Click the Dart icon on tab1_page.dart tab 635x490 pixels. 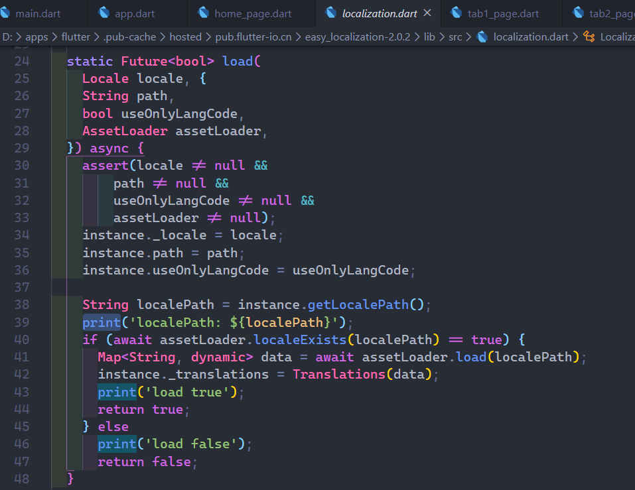click(457, 13)
